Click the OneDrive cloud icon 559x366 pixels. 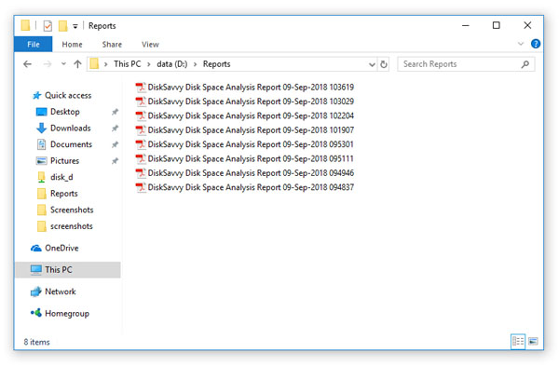tap(36, 248)
